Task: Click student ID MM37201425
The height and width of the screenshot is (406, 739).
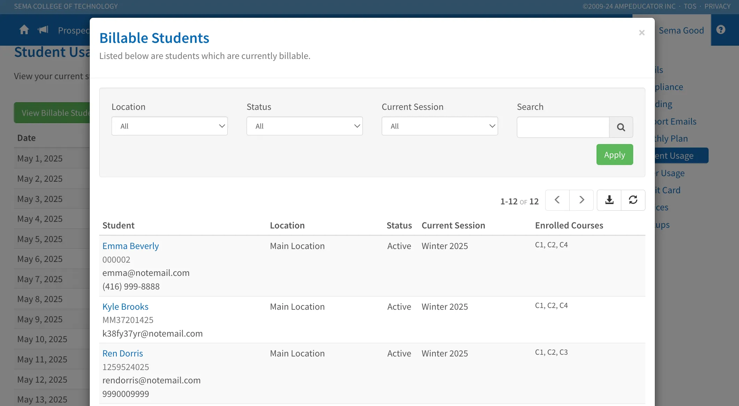Action: click(128, 320)
